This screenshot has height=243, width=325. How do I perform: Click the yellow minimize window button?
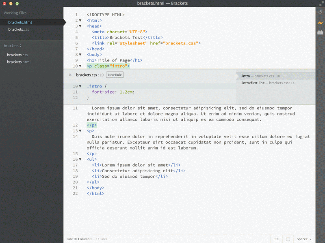11,3
